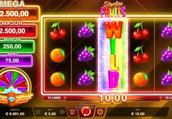Click the bottom orange in fourth reel
172x119 pixels.
pos(141,79)
